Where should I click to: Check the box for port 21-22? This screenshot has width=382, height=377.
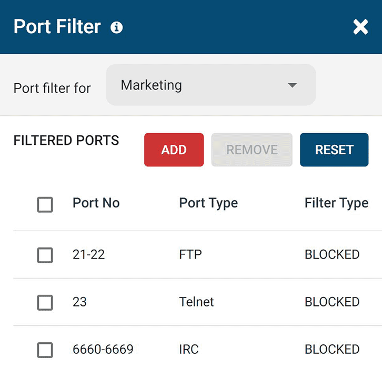tap(45, 255)
